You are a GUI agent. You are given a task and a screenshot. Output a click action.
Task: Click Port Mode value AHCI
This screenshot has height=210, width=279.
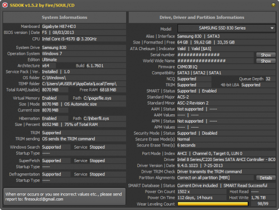click(182, 154)
